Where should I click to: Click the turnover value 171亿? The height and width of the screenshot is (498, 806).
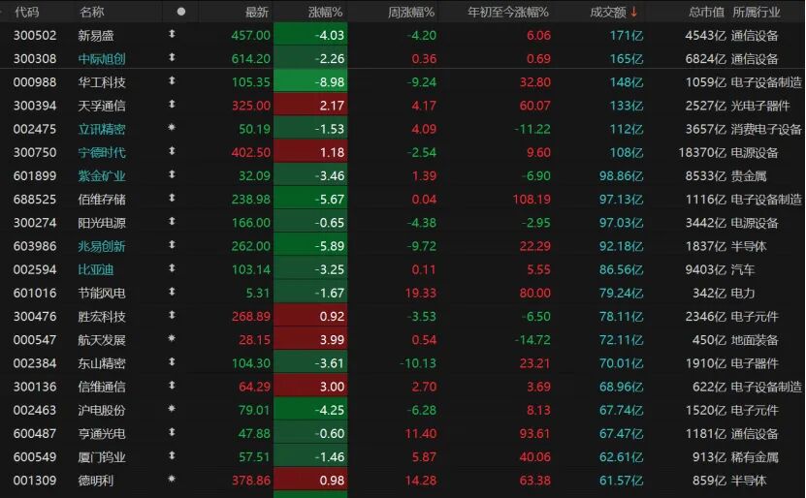627,36
